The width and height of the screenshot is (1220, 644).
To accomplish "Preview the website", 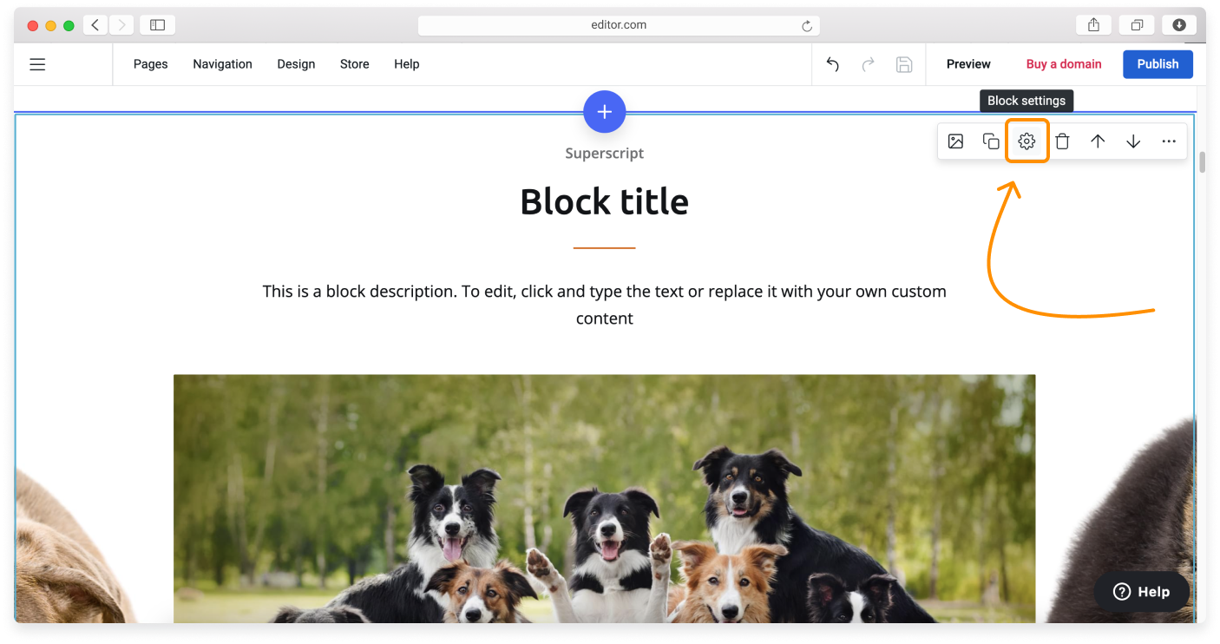I will tap(968, 64).
